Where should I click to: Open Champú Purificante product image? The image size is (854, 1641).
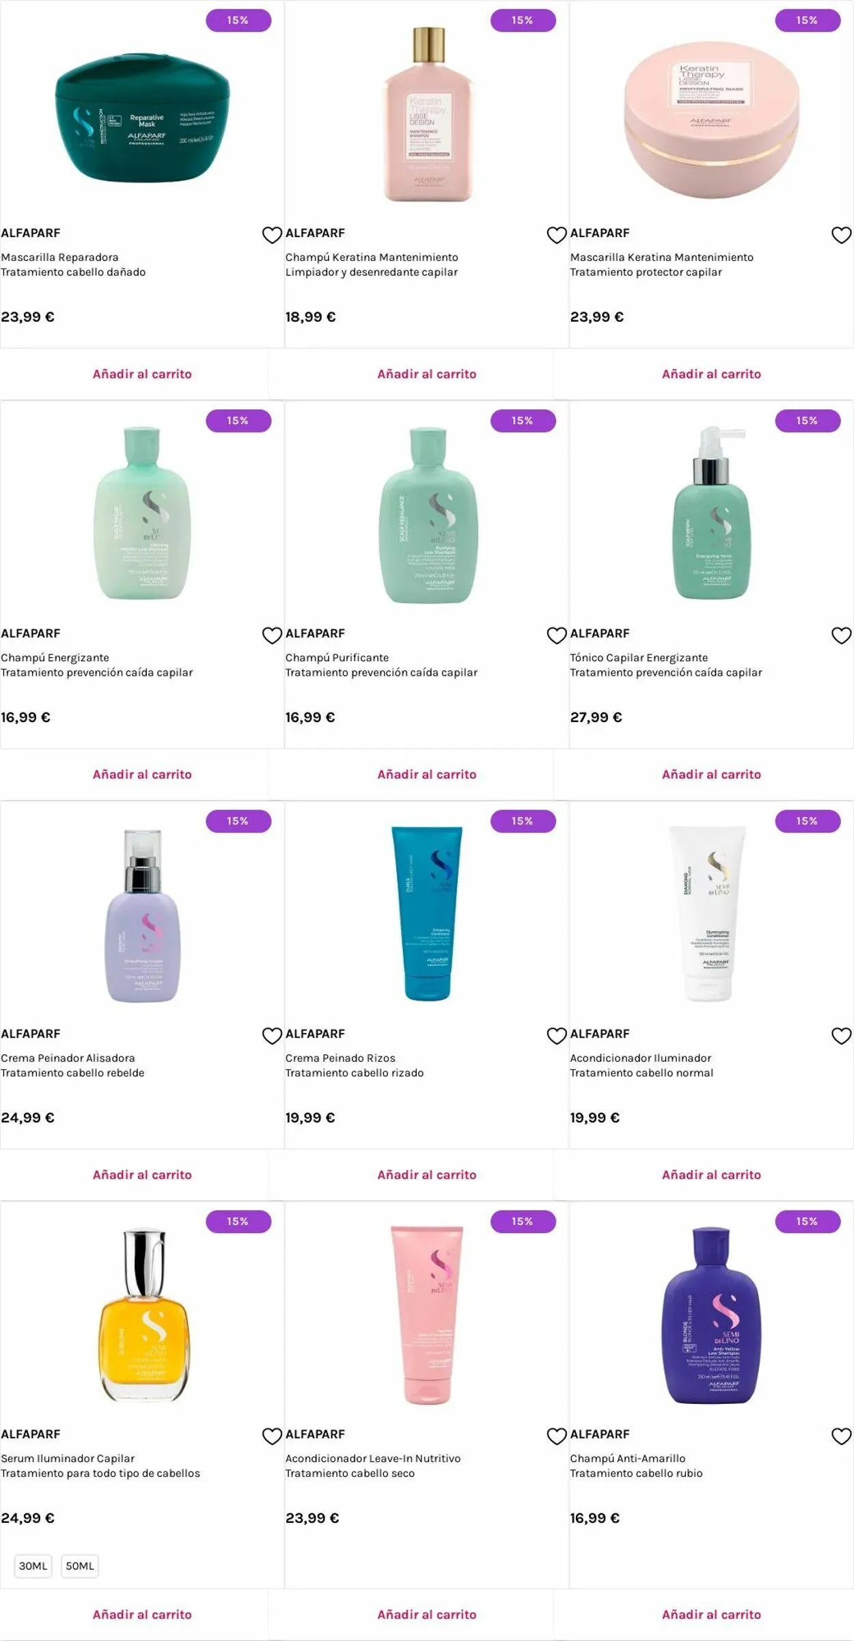[x=428, y=515]
